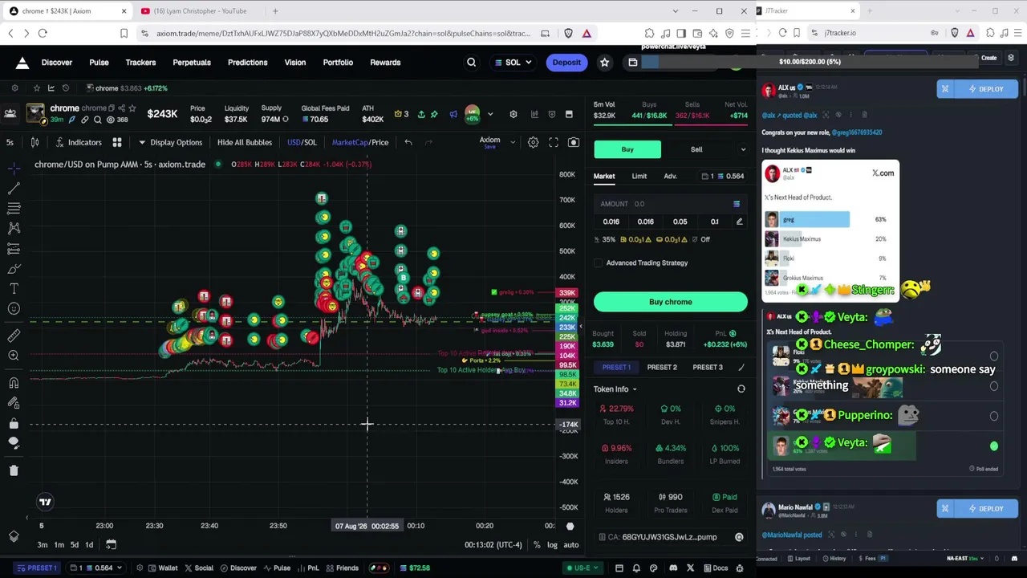The width and height of the screenshot is (1027, 578).
Task: Open the SOL chain dropdown
Action: click(513, 63)
